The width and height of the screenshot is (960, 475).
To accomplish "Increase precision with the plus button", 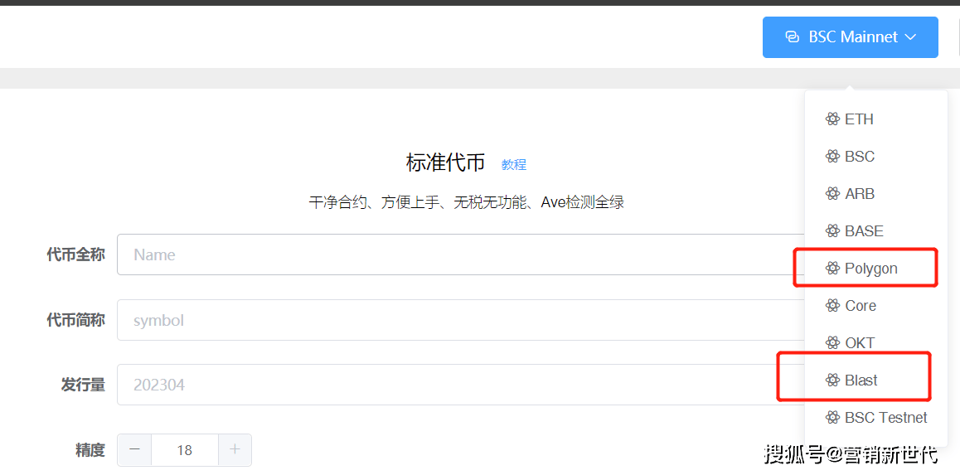I will pos(235,450).
